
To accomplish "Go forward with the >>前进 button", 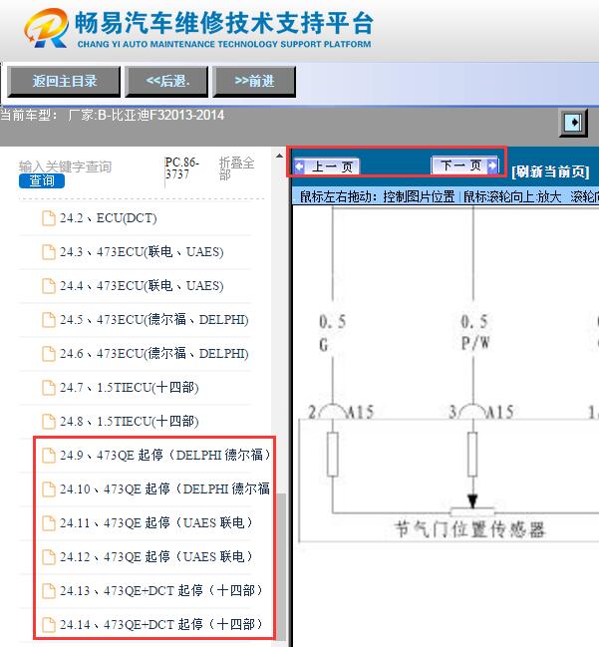I will 254,82.
